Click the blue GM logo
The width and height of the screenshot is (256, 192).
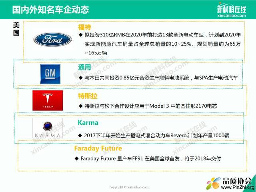pyautogui.click(x=50, y=74)
